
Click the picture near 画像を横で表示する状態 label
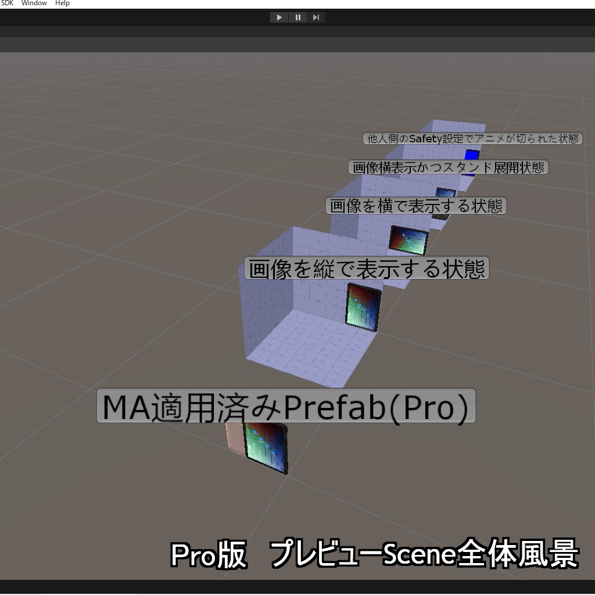tap(408, 240)
